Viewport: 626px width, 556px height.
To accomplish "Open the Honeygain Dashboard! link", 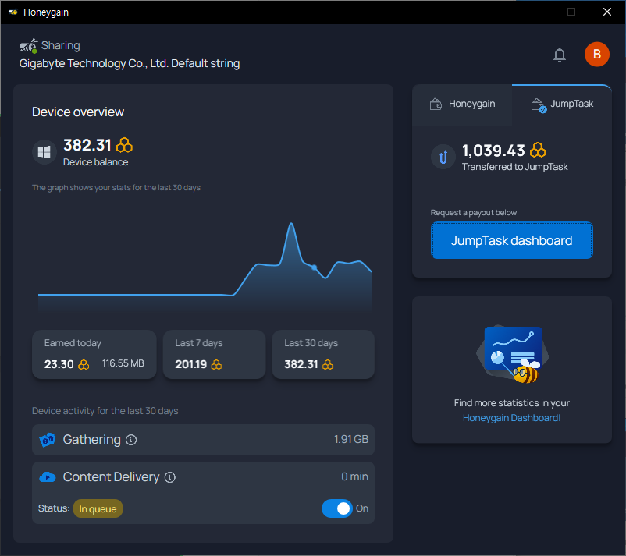I will [511, 418].
